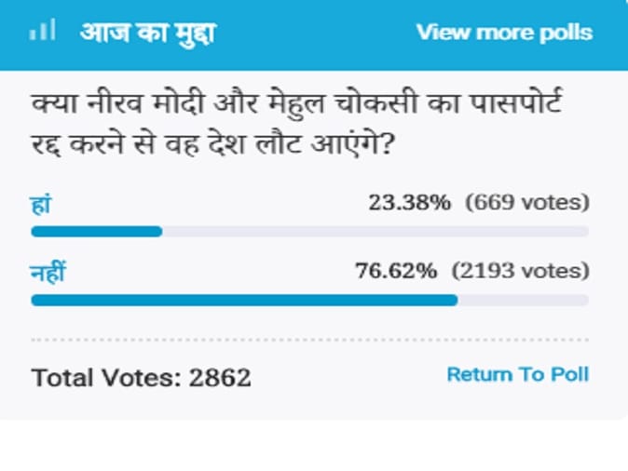628x471 pixels.
Task: Click the unfilled grey end of नहीं bar
Action: click(x=523, y=301)
